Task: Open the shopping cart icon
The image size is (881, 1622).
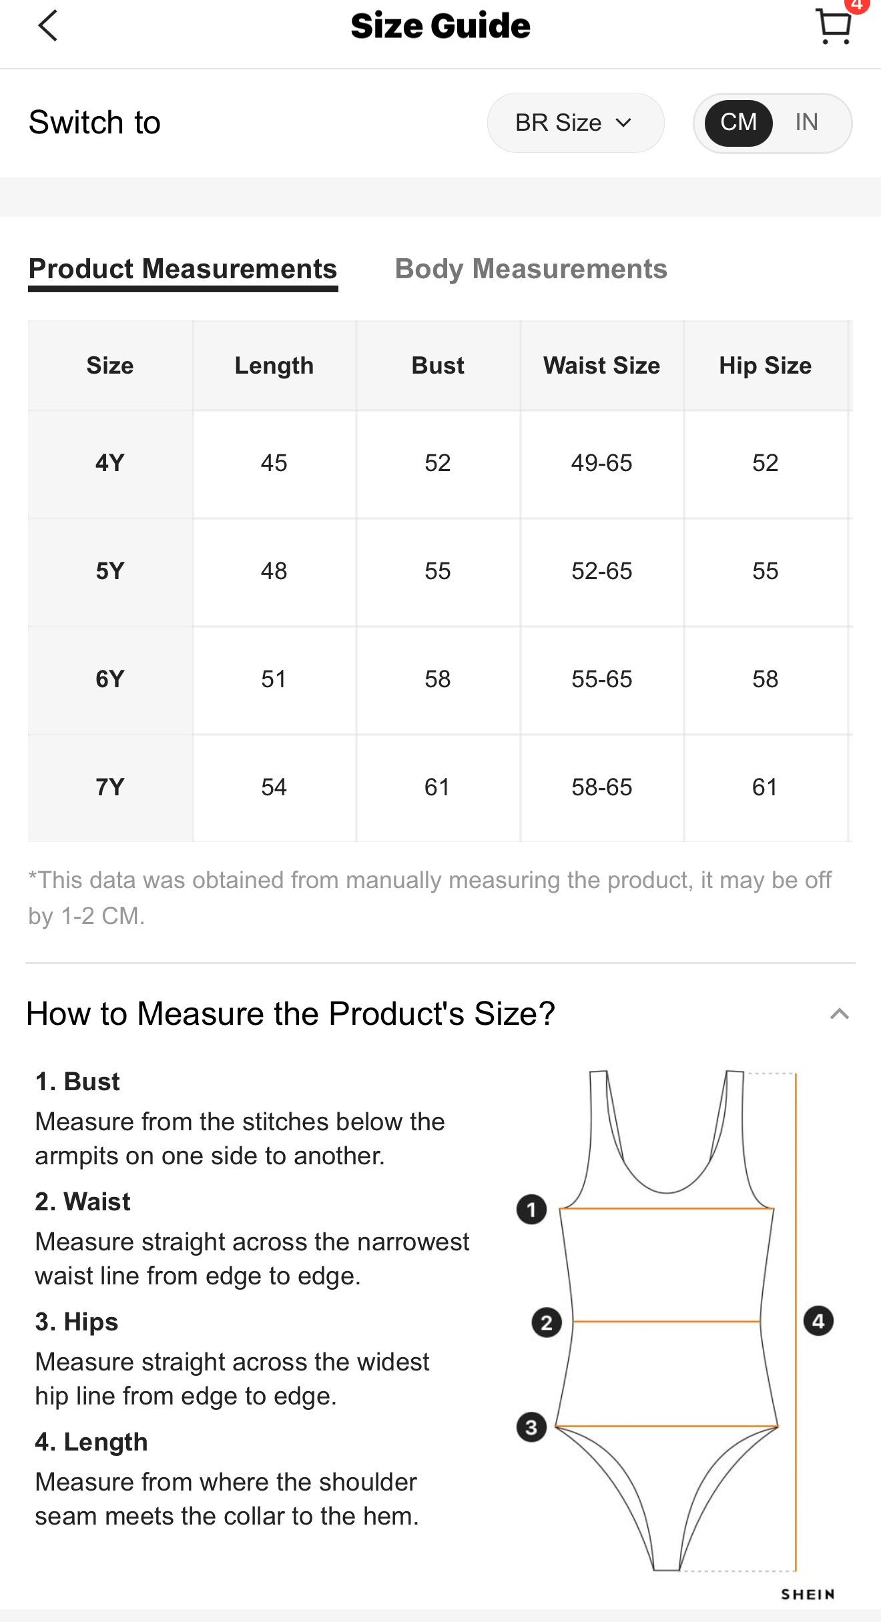Action: tap(833, 27)
